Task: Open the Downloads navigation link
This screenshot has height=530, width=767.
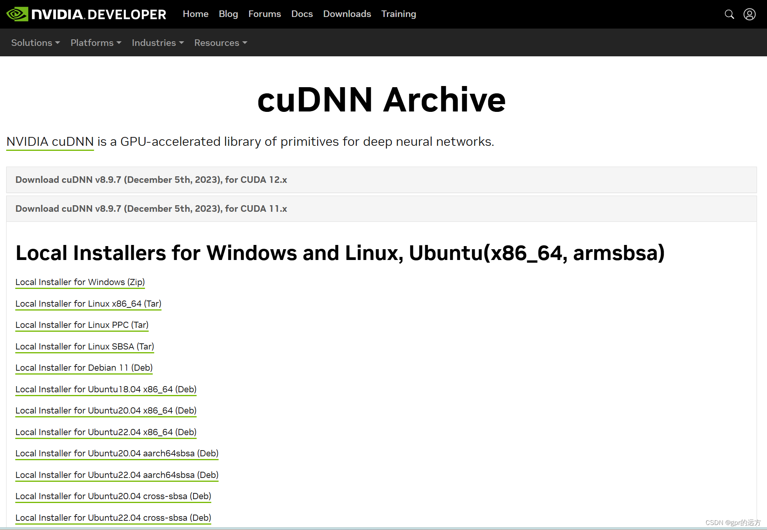Action: (x=347, y=14)
